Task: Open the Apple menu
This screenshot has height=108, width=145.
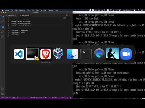Action: point(3,10)
